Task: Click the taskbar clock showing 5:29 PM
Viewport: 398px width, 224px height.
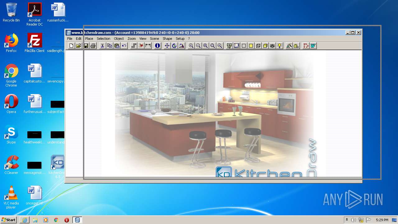Action: pyautogui.click(x=382, y=220)
